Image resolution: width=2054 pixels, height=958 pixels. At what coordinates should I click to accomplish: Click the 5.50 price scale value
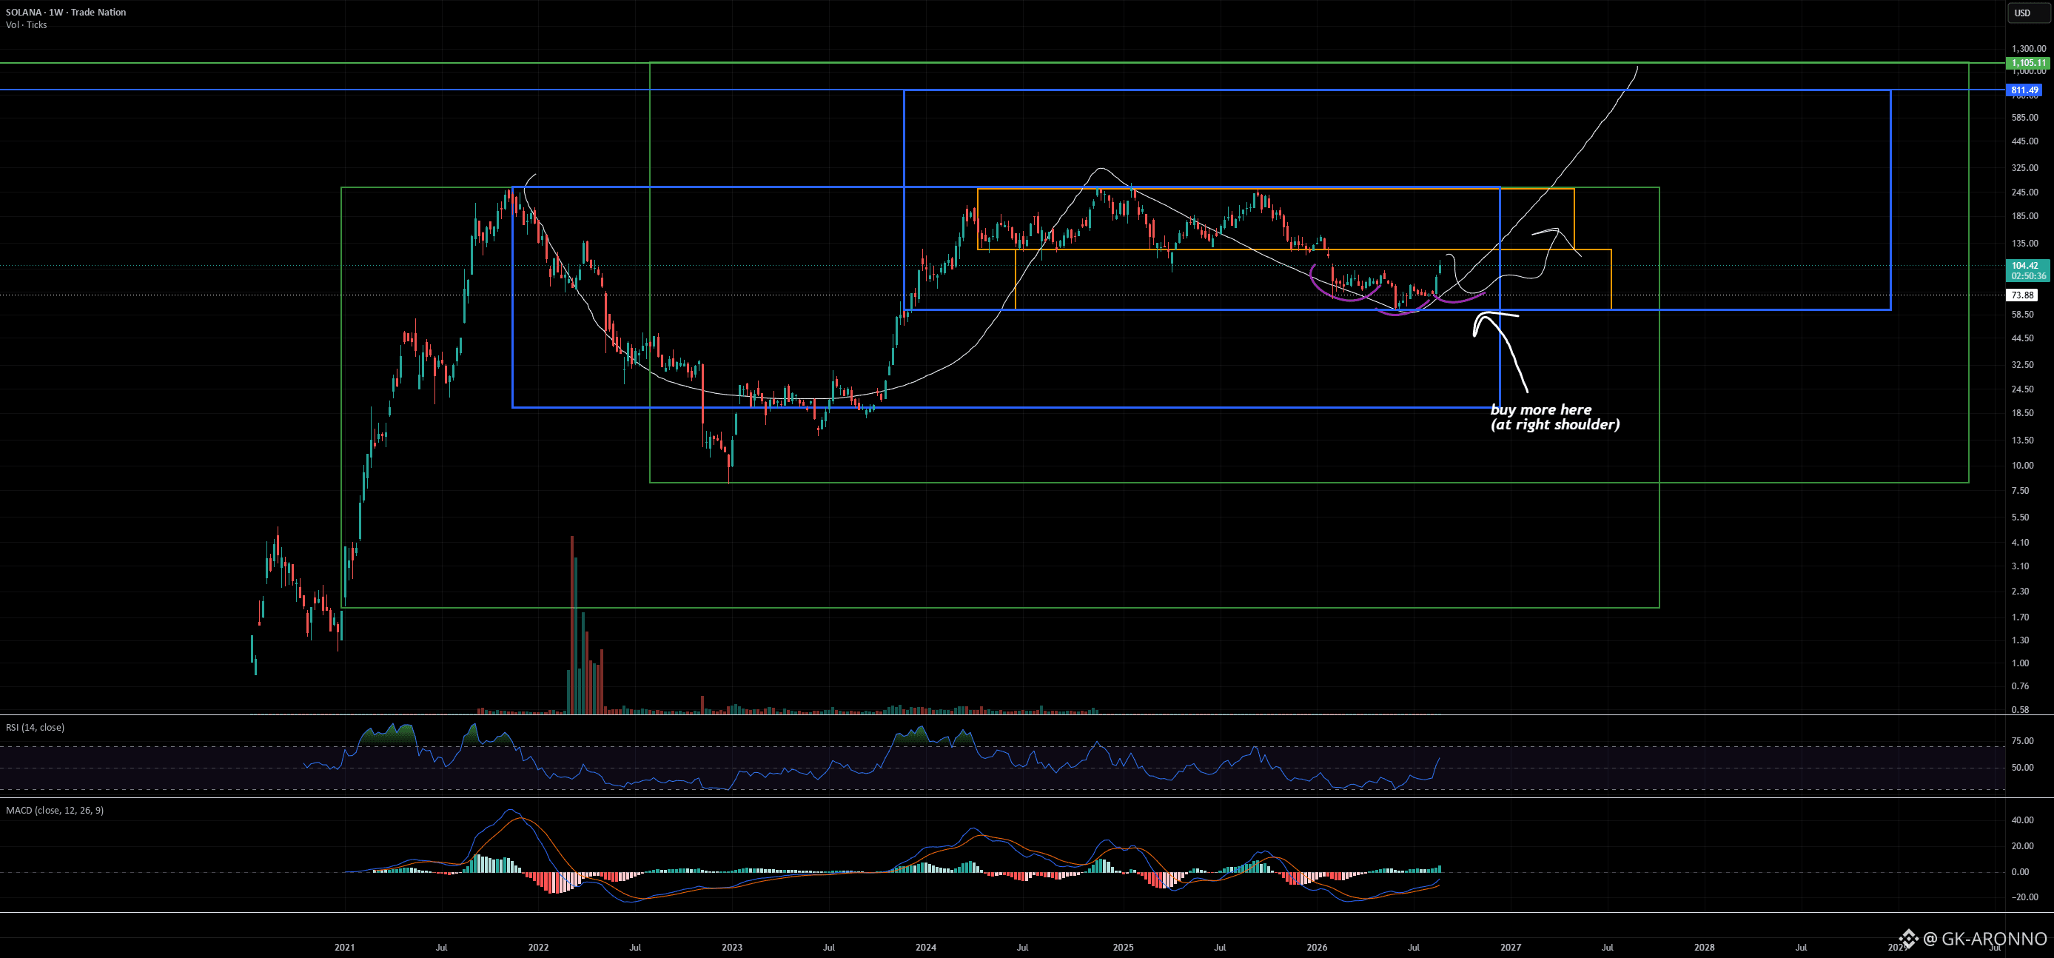(x=2020, y=517)
